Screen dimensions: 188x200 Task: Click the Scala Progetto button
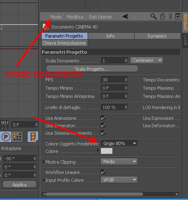tap(92, 69)
